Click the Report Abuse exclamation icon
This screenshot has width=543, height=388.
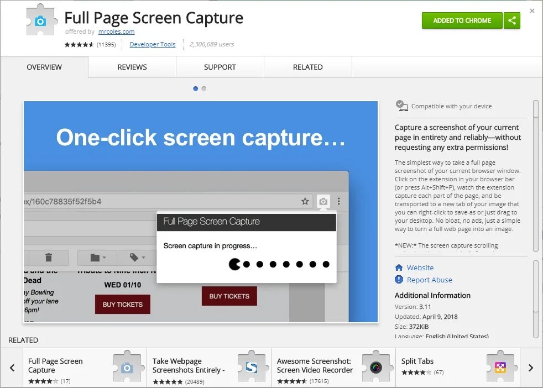tap(399, 280)
